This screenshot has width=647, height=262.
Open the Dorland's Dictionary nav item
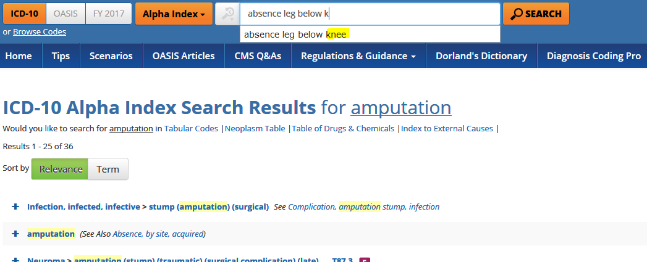pos(481,56)
